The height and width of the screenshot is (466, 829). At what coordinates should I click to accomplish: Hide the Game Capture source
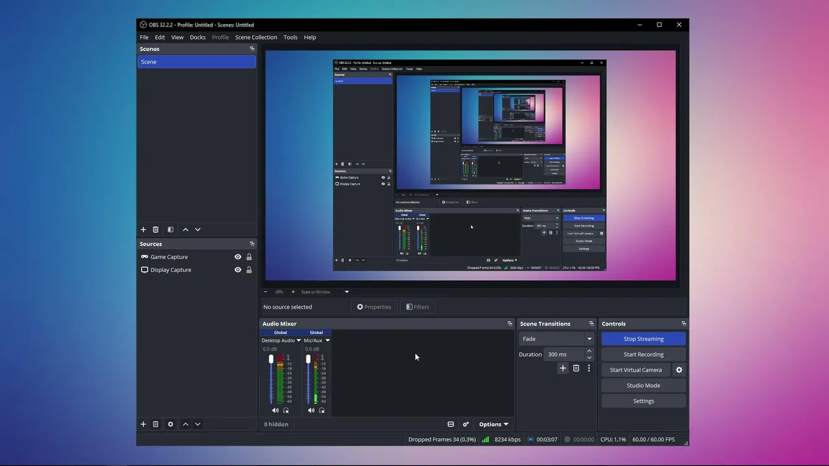click(238, 257)
